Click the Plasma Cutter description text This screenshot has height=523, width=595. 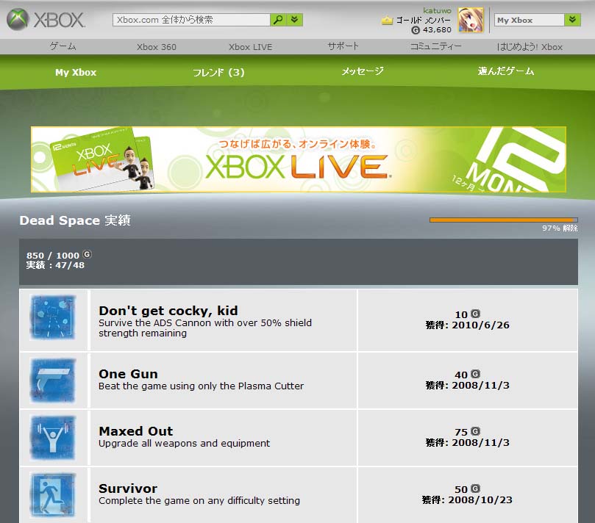[201, 386]
